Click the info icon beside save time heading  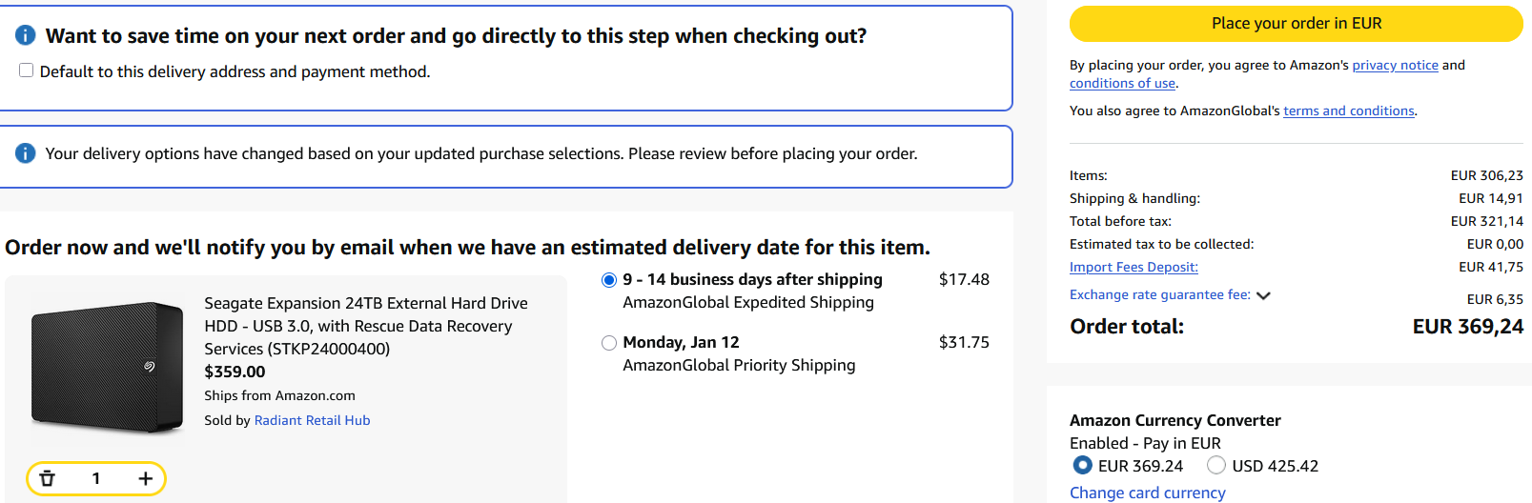click(26, 35)
